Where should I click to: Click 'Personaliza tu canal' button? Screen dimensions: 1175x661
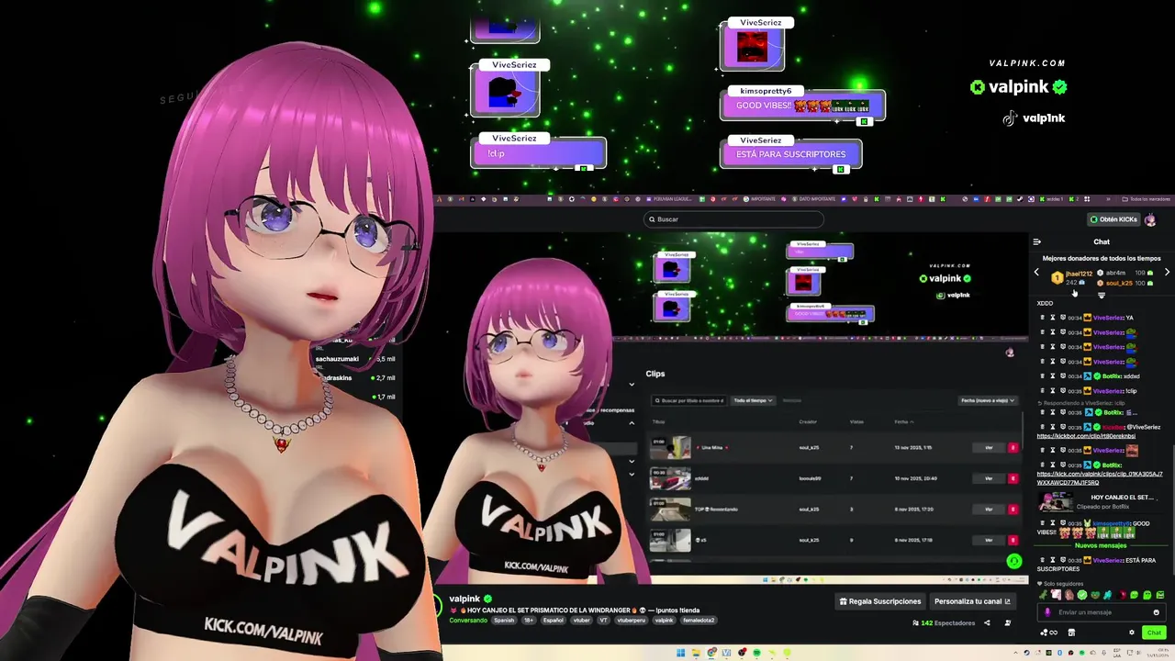pyautogui.click(x=972, y=601)
